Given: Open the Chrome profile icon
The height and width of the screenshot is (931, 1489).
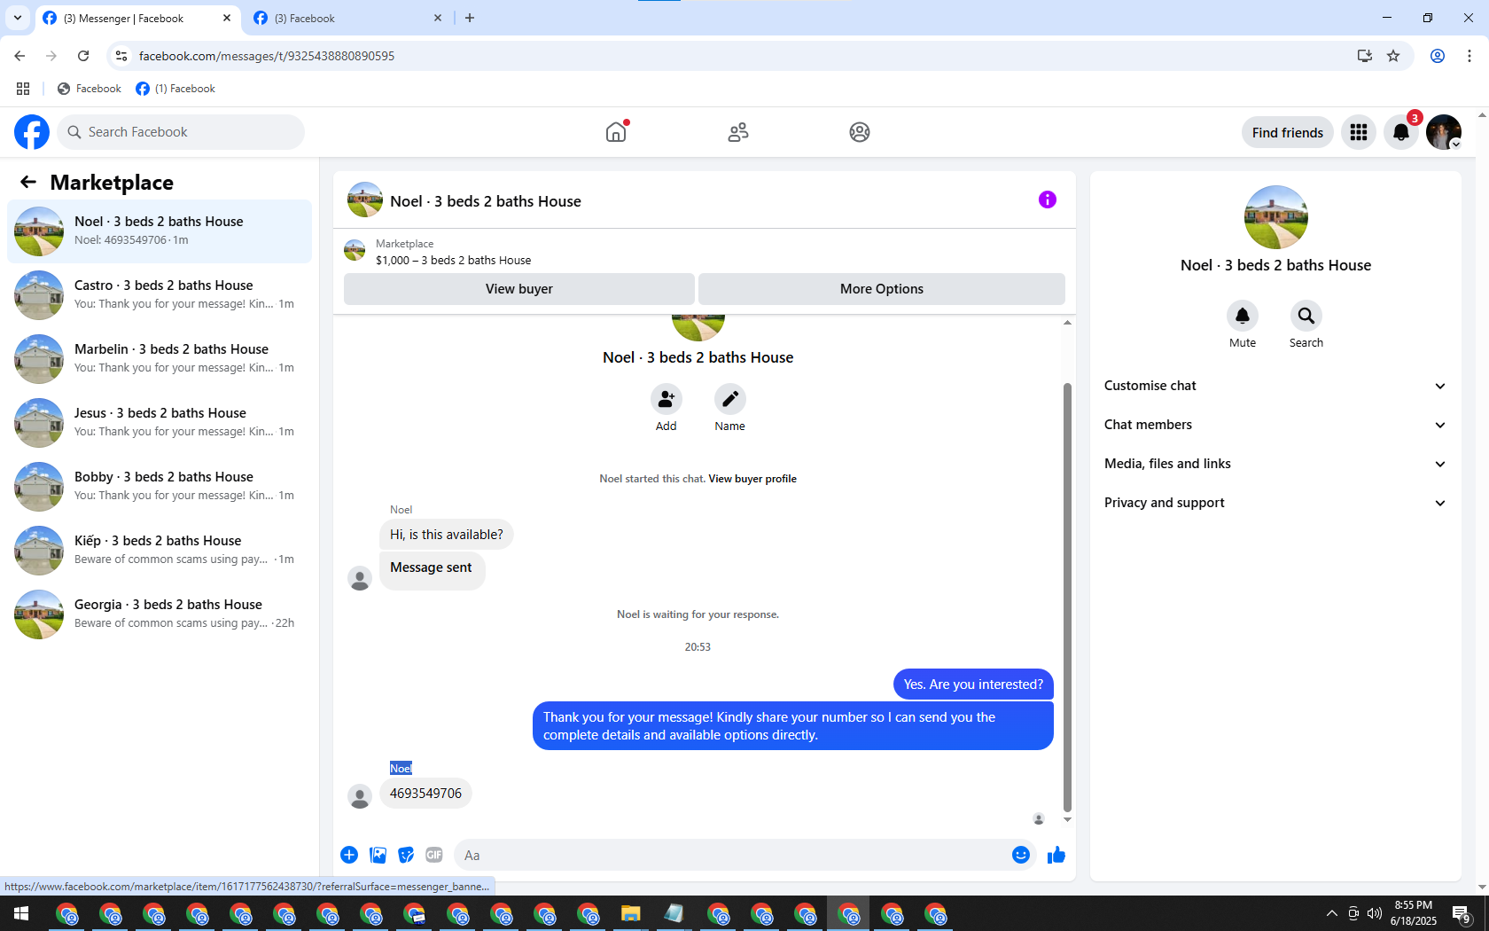Looking at the screenshot, I should 1438,56.
